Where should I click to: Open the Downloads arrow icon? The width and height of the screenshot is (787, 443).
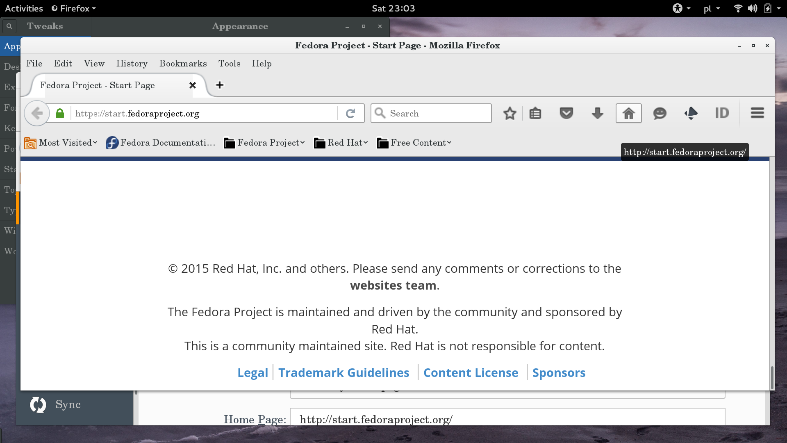point(598,113)
